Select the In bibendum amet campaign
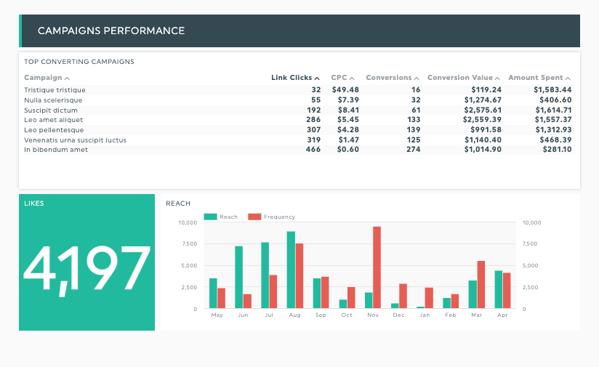 (298, 150)
